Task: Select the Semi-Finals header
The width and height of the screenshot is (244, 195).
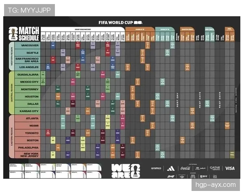Action: pos(209,29)
